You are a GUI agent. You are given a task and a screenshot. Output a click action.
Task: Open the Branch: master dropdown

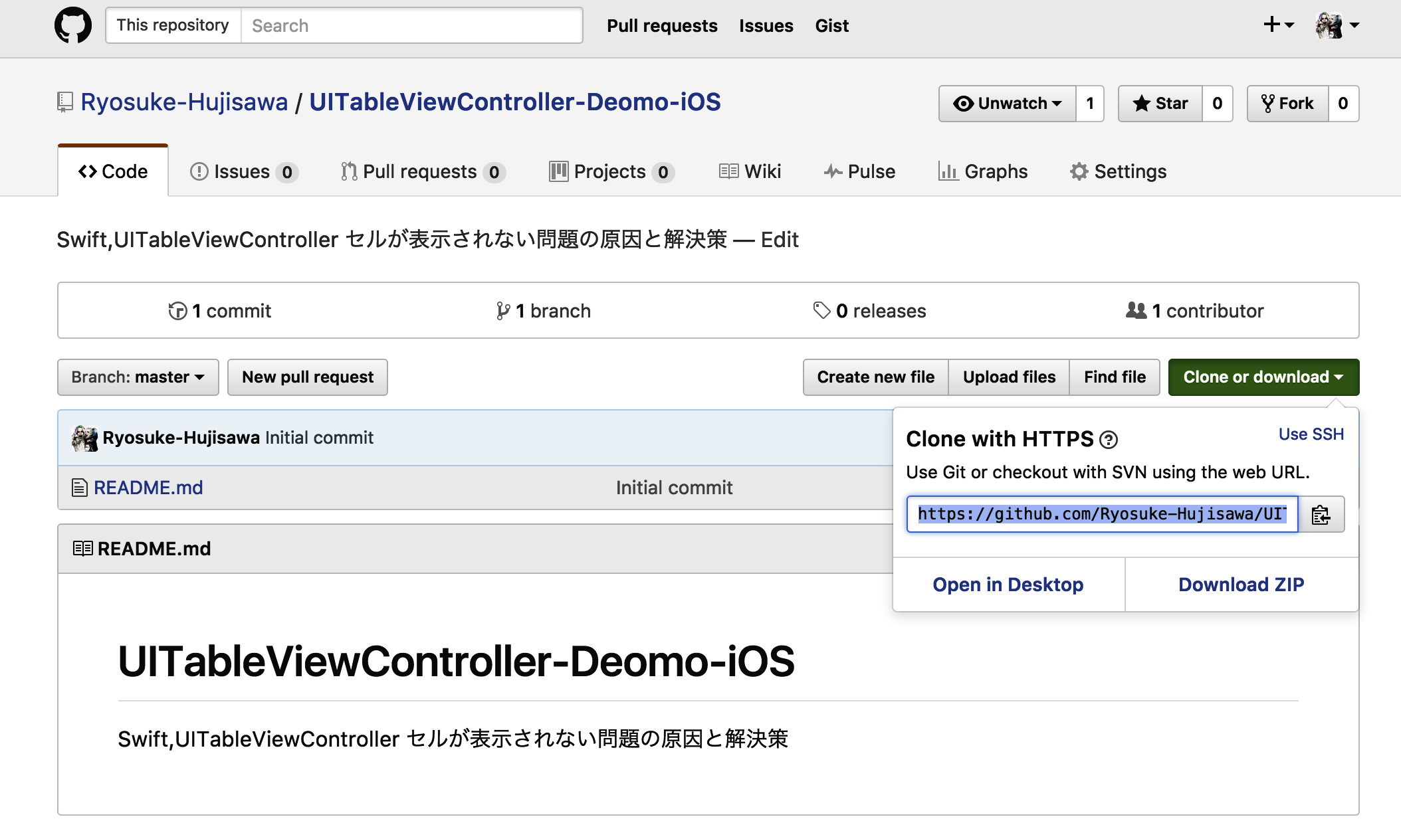pos(138,377)
